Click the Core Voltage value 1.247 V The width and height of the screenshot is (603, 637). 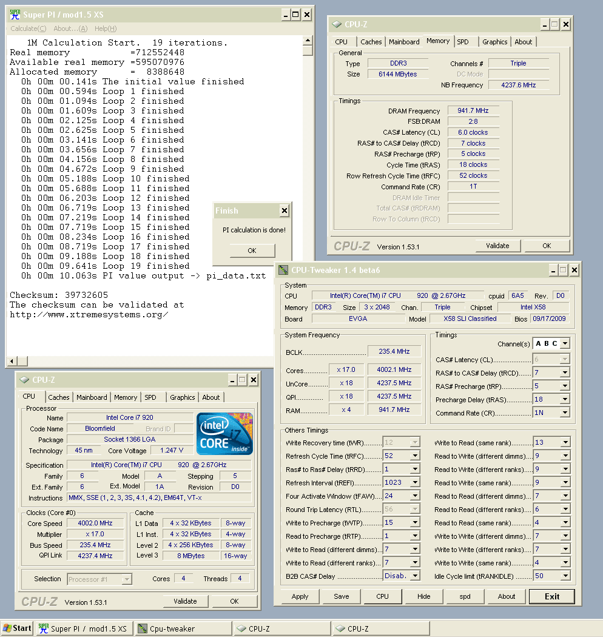click(172, 451)
